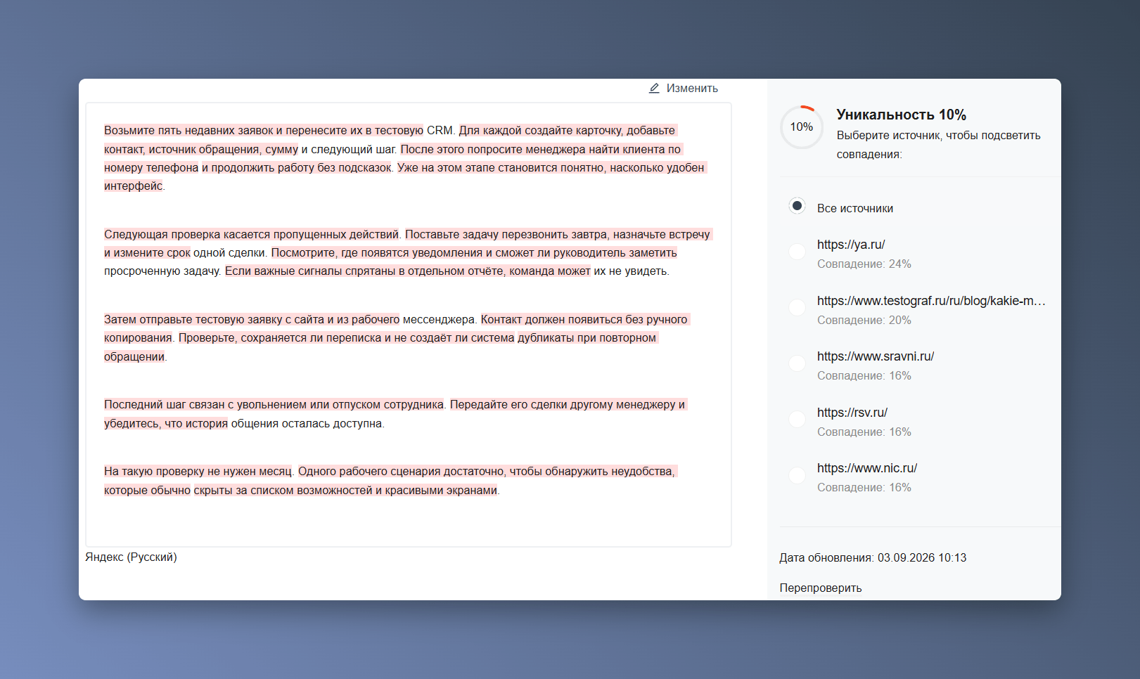
Task: Click the Яндекс (Русский) label
Action: [131, 557]
